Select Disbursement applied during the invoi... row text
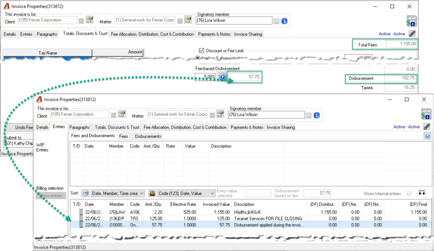The width and height of the screenshot is (434, 251). pyautogui.click(x=269, y=224)
